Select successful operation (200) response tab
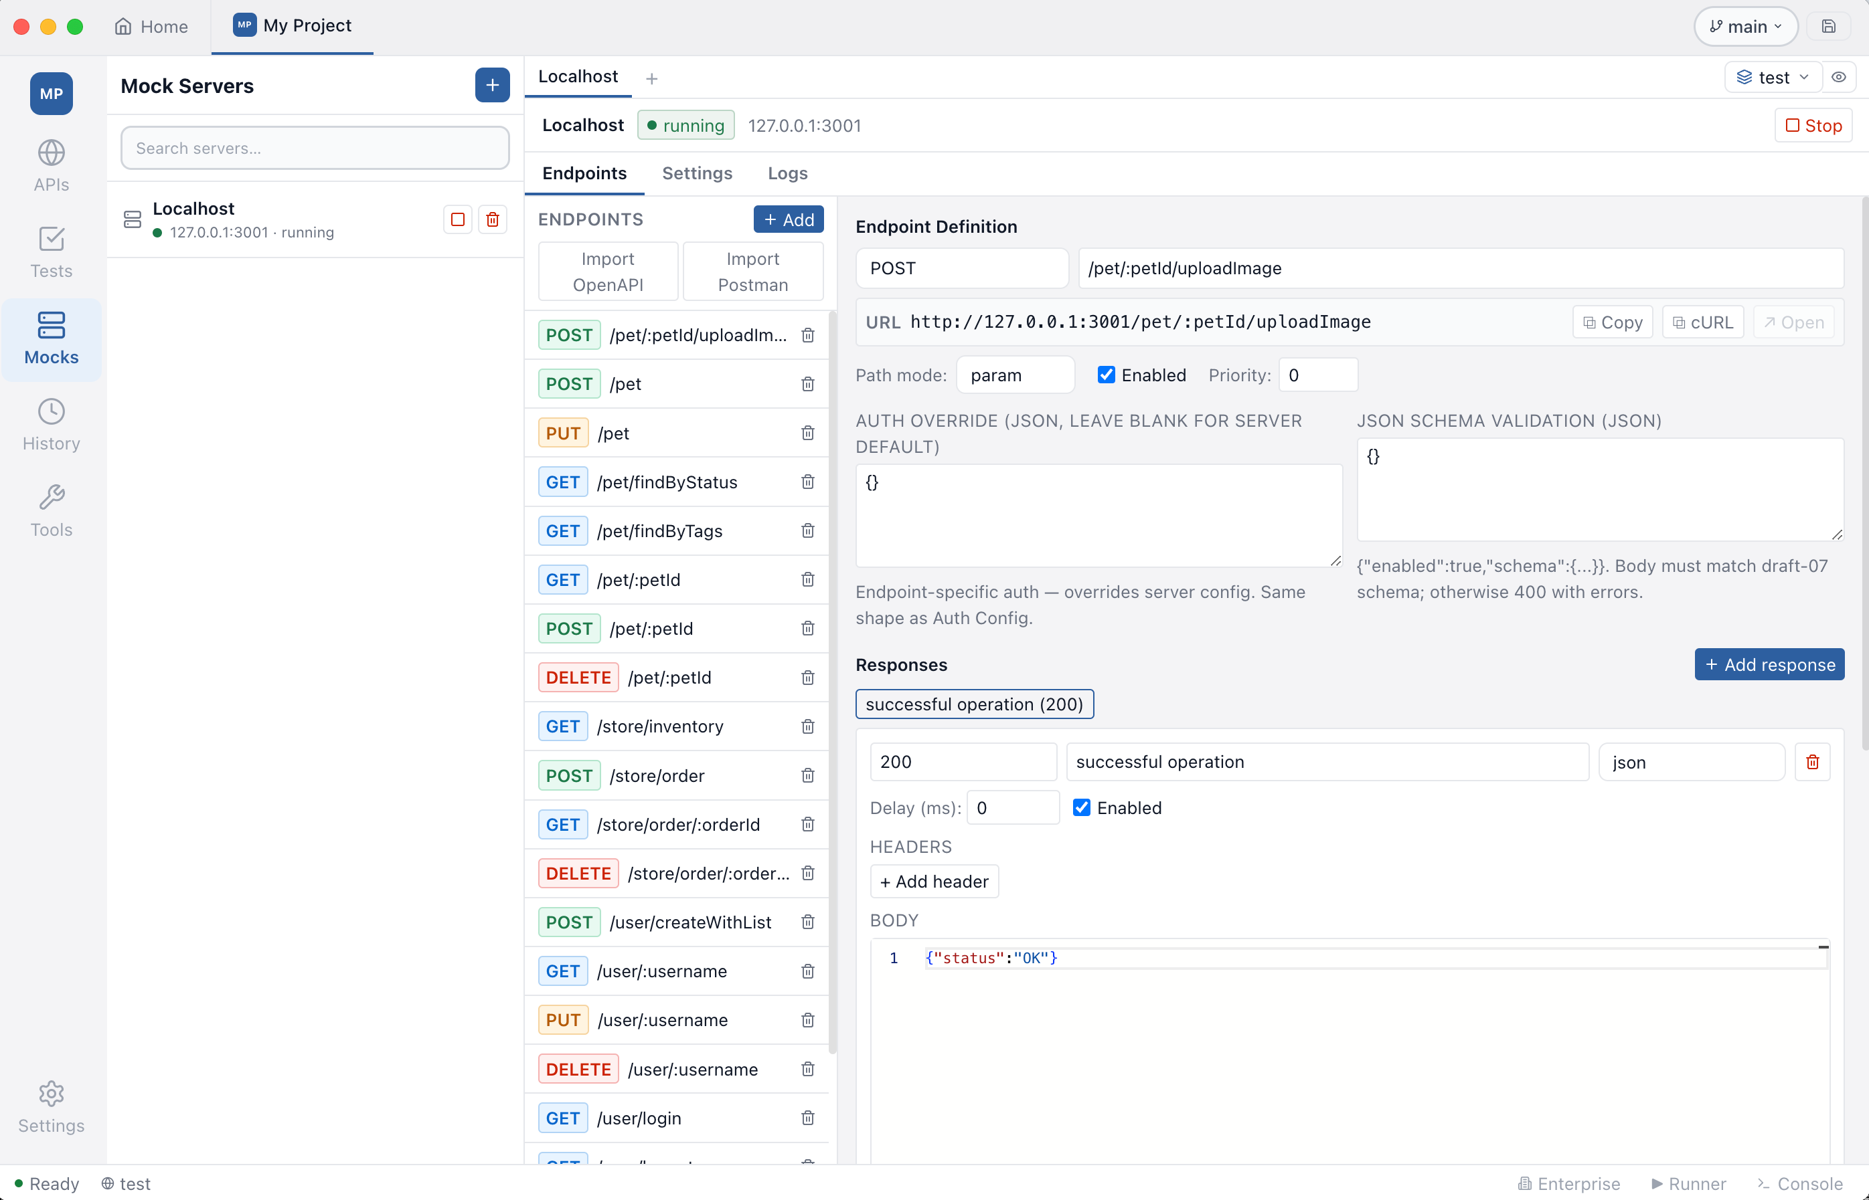Viewport: 1869px width, 1200px height. (975, 704)
